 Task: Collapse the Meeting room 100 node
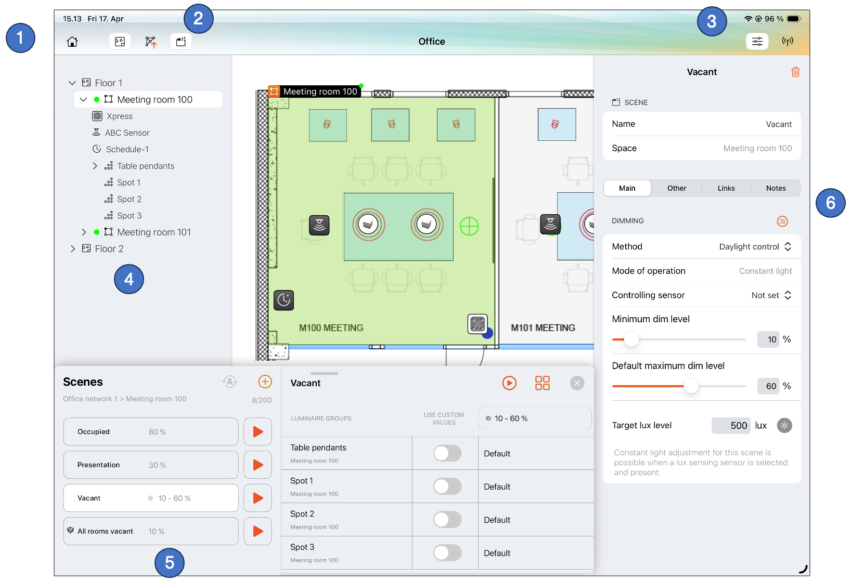point(83,99)
